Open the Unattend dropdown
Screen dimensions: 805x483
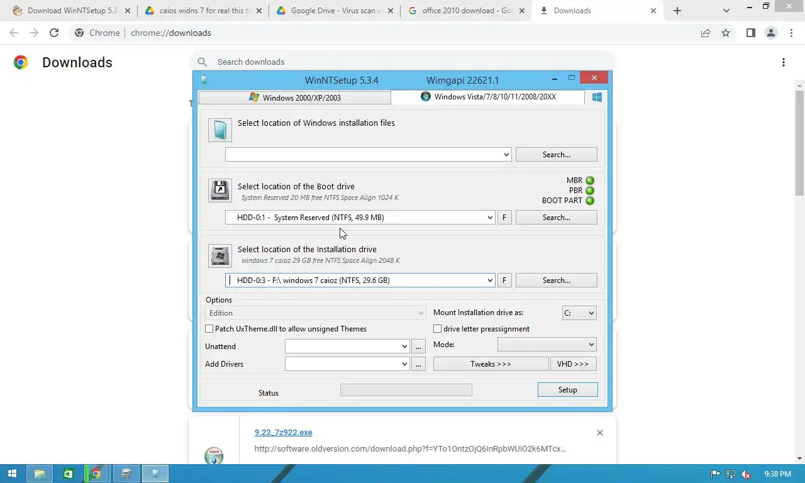(347, 347)
